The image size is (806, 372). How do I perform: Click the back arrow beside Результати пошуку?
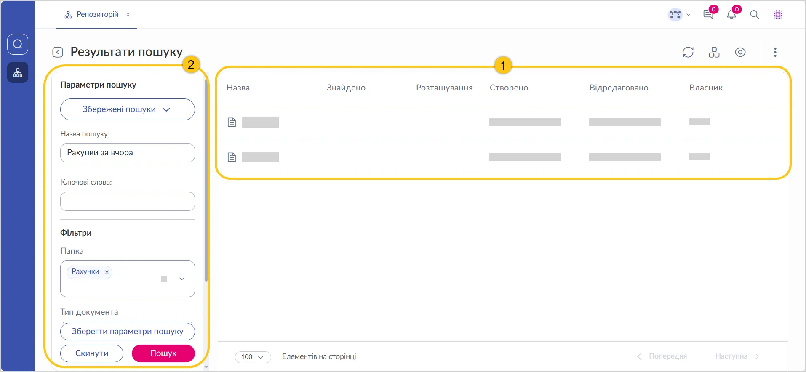[58, 52]
